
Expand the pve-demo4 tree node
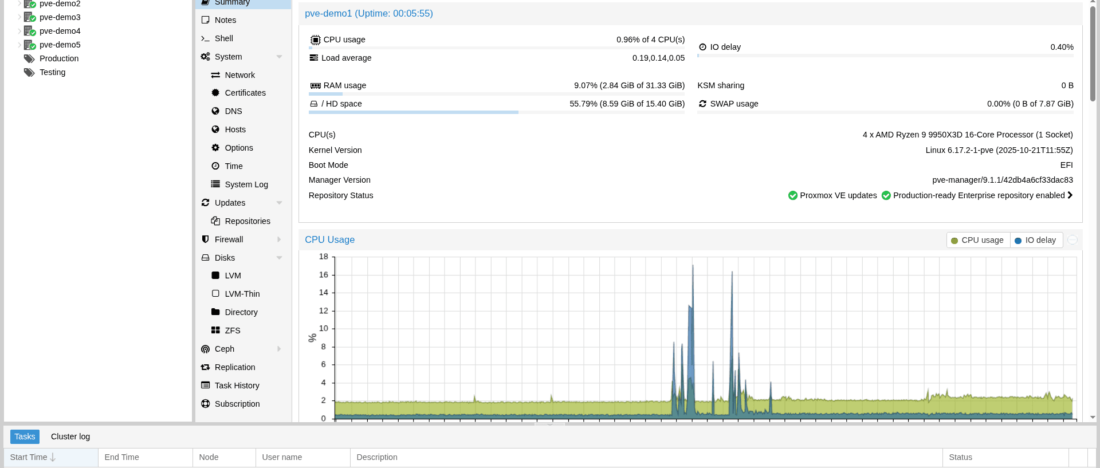pos(19,31)
